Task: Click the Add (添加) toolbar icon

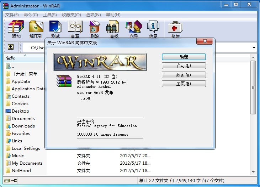Action: (16, 27)
